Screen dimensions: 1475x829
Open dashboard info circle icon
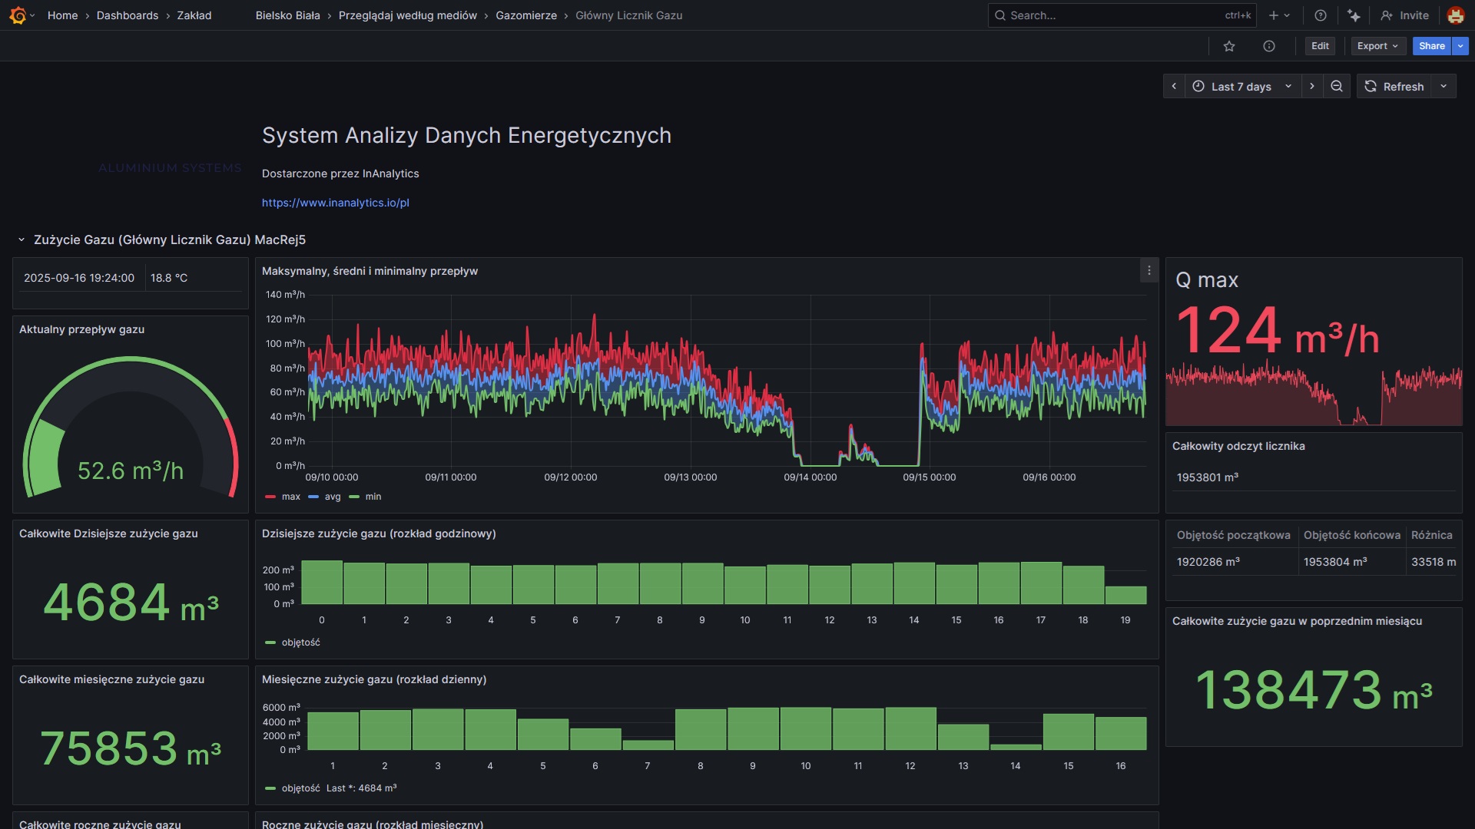[x=1269, y=46]
